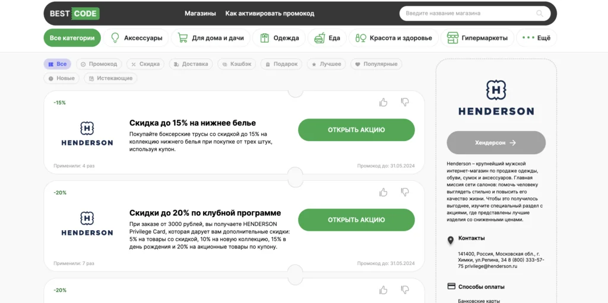Filter offers by Подарок
The image size is (608, 303).
pyautogui.click(x=281, y=64)
